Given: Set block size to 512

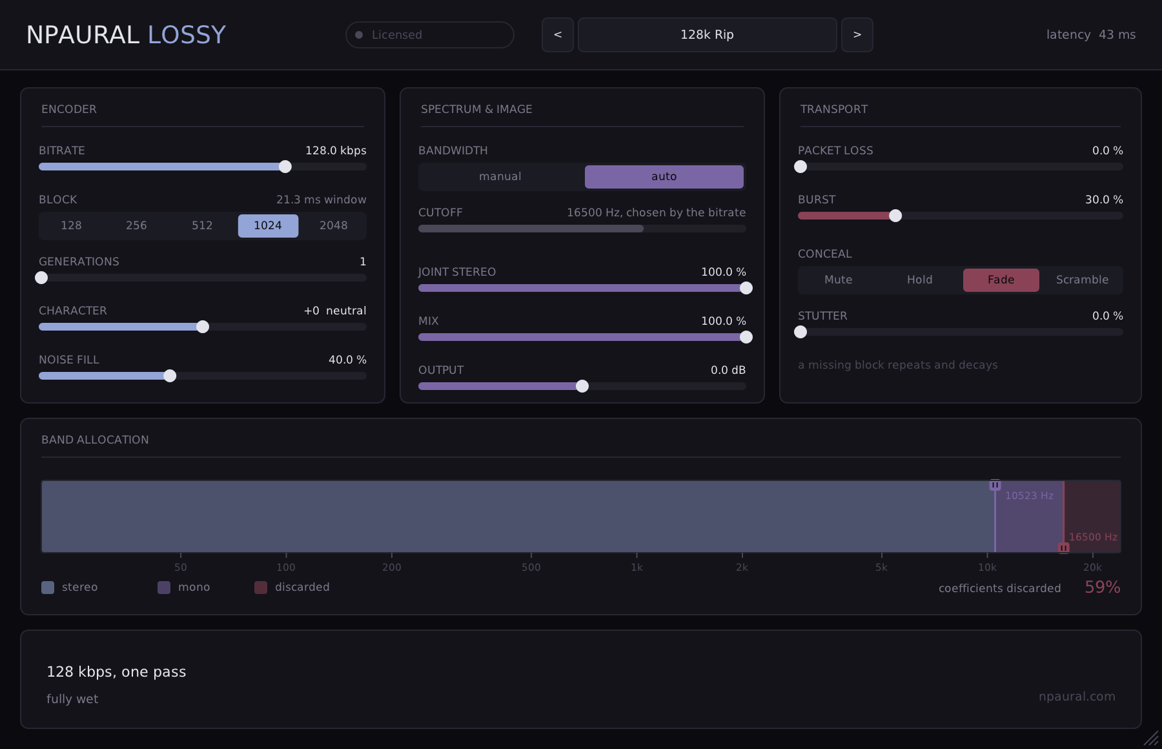Looking at the screenshot, I should pos(202,225).
